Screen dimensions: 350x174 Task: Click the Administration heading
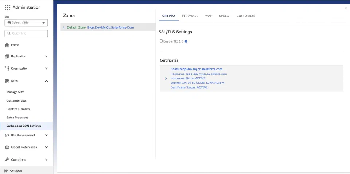[27, 7]
